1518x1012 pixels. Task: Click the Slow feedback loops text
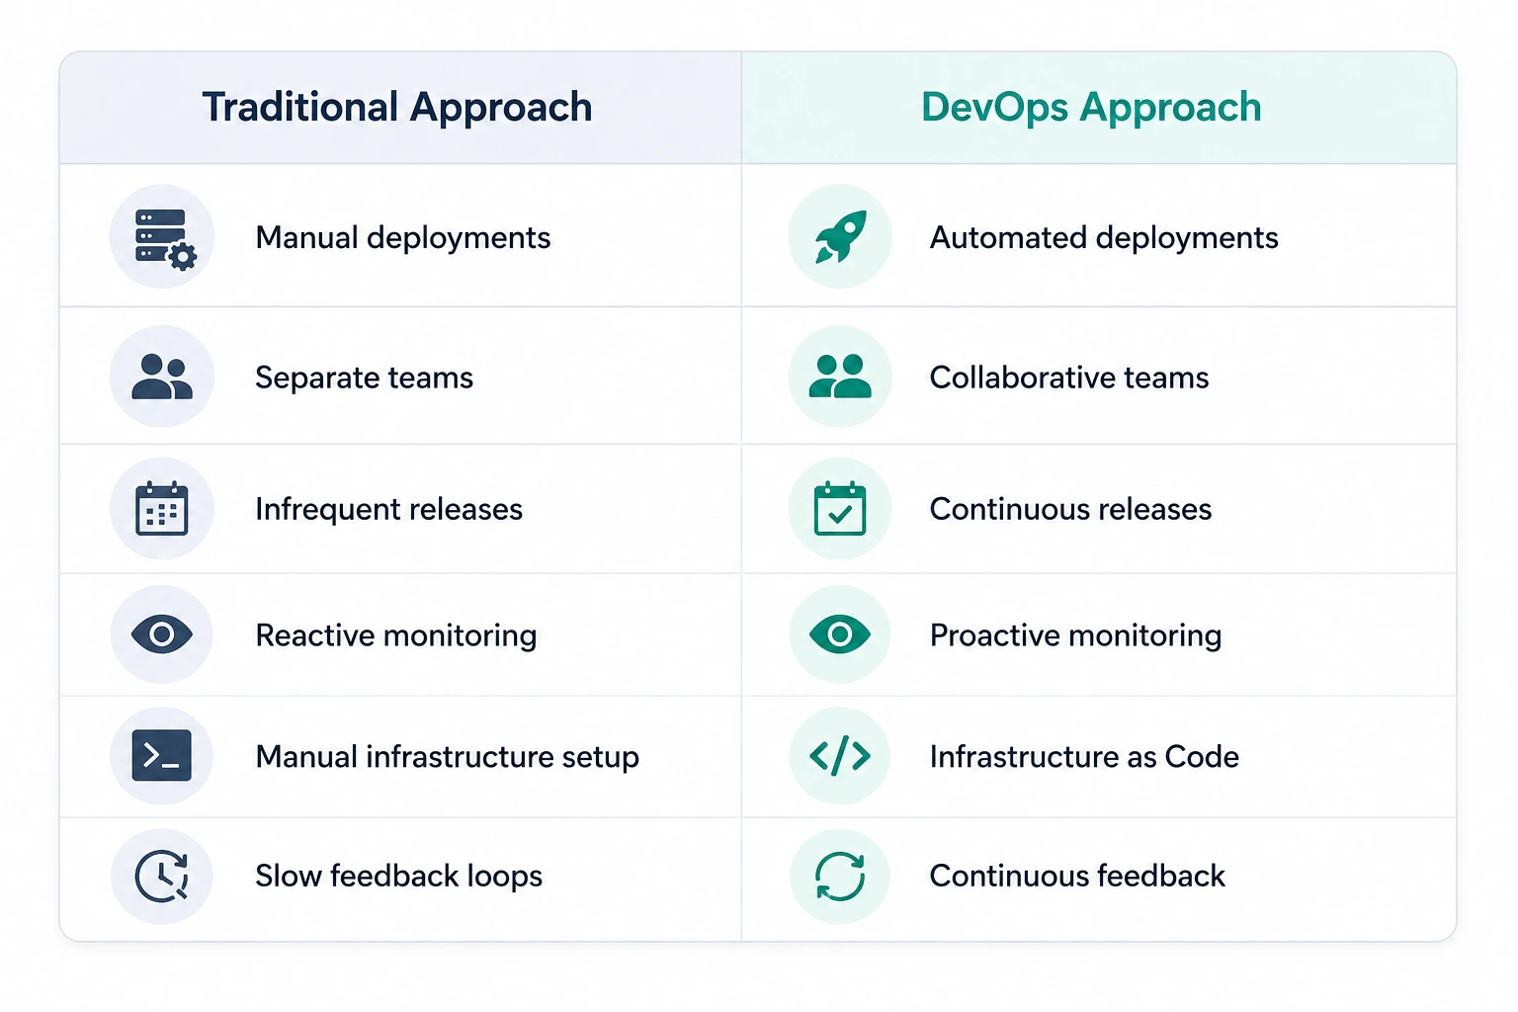[x=399, y=877]
